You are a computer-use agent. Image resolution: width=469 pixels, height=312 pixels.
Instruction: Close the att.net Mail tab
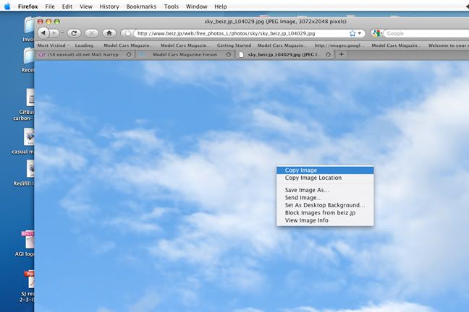129,55
